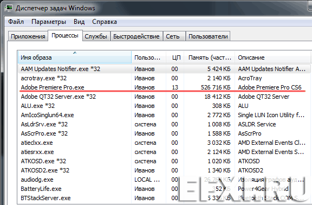Click the 3 032 КБ memory value

click(x=219, y=143)
